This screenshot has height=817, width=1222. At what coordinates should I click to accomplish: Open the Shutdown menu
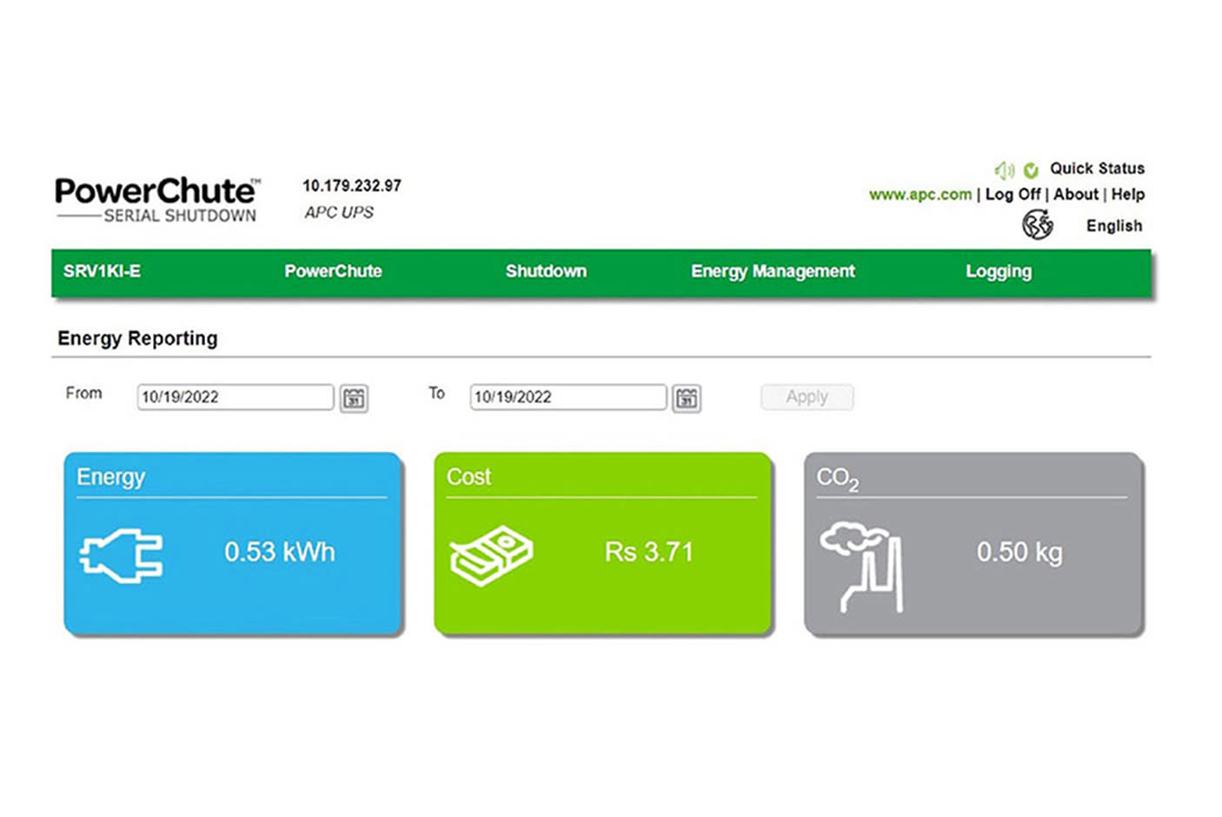point(546,271)
